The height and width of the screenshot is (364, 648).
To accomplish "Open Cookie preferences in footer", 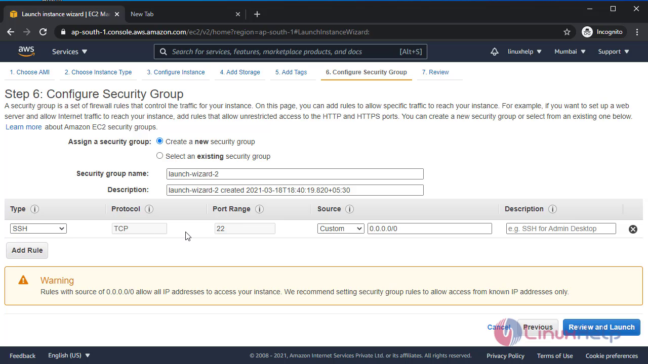I will [612, 355].
